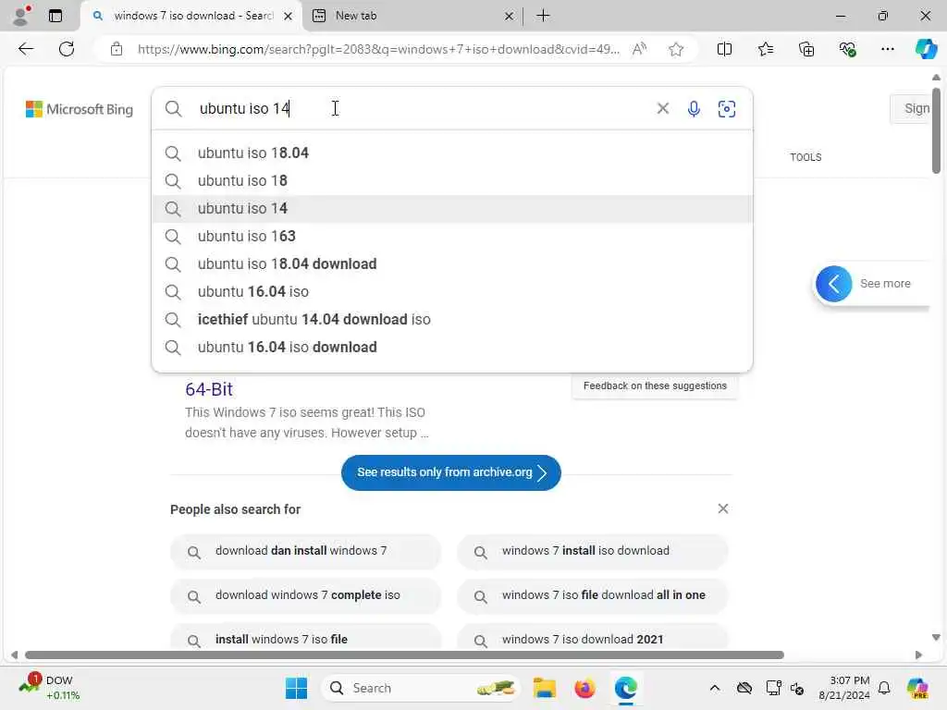This screenshot has width=947, height=710.
Task: Open the DOW stocks widget
Action: coord(50,688)
